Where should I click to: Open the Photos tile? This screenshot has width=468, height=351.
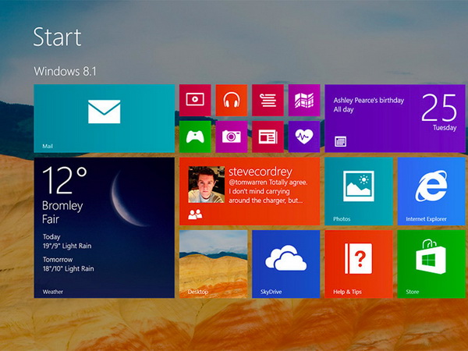[358, 191]
